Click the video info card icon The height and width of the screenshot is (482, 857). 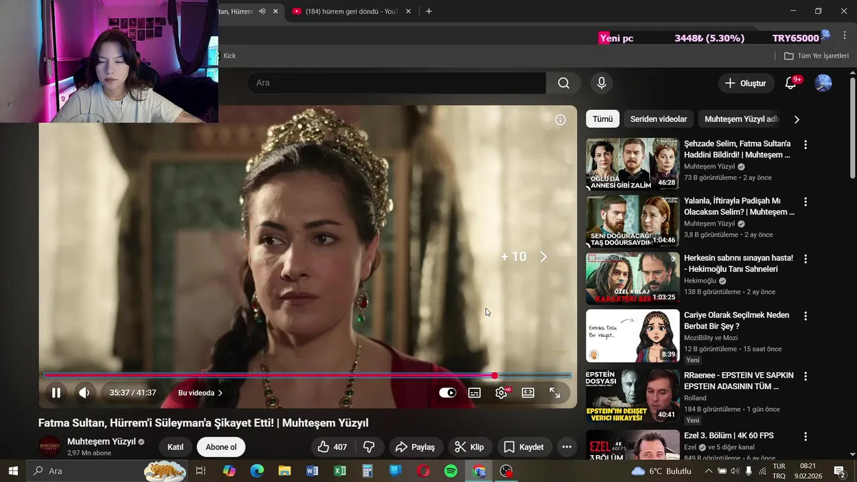(560, 120)
